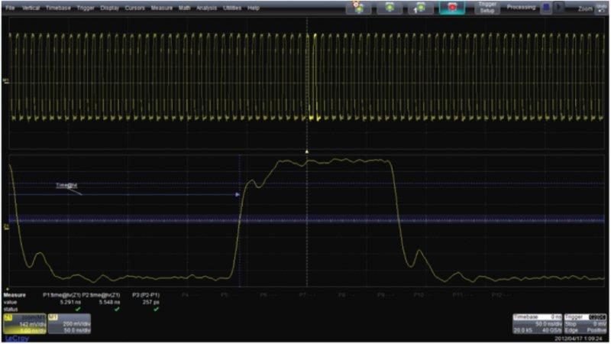The width and height of the screenshot is (611, 344).
Task: Click the Trigger Setup button
Action: click(x=486, y=7)
